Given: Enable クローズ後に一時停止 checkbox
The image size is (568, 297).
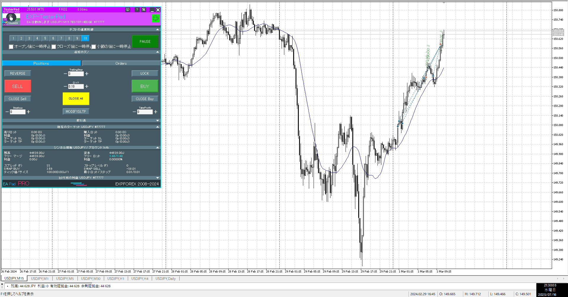Looking at the screenshot, I should [54, 47].
